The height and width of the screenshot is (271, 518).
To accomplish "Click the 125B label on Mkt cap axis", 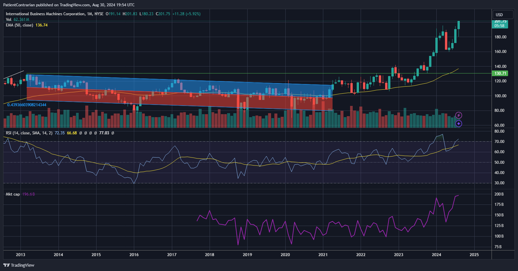I will click(x=499, y=226).
